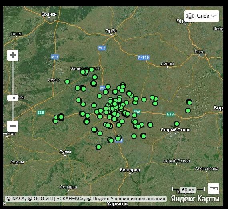Click the Белгород city label
Viewport: 228px width, 209px height.
point(130,170)
